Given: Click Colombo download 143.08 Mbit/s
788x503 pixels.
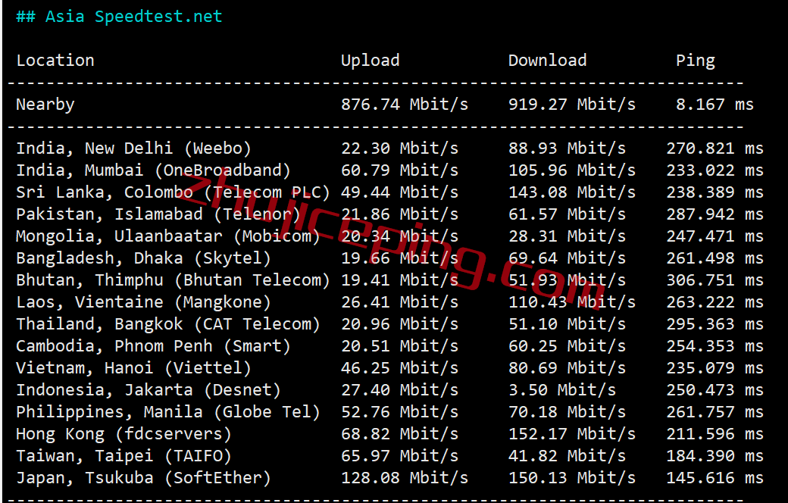Looking at the screenshot, I should tap(572, 192).
